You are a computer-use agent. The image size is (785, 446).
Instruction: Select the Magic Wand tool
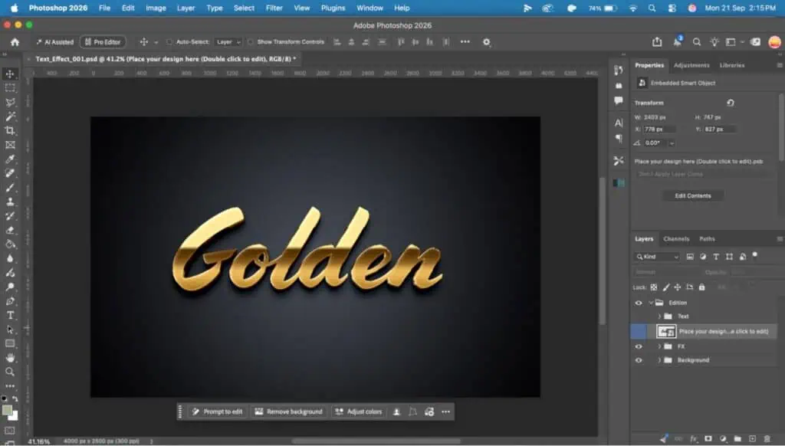[10, 116]
